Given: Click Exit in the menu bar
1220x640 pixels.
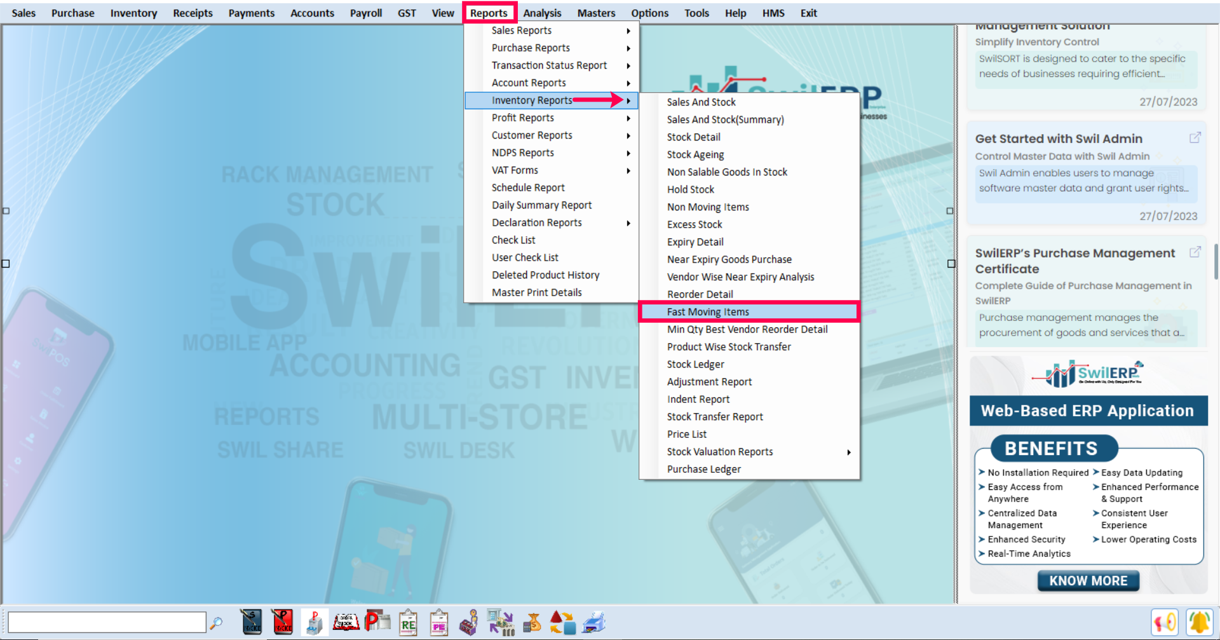Looking at the screenshot, I should [808, 13].
